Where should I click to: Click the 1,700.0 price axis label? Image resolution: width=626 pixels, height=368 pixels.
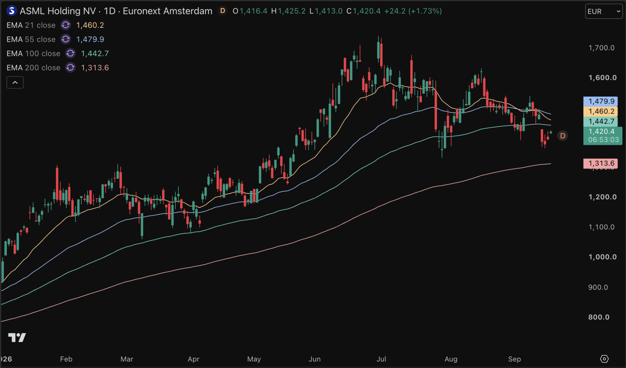click(x=602, y=48)
